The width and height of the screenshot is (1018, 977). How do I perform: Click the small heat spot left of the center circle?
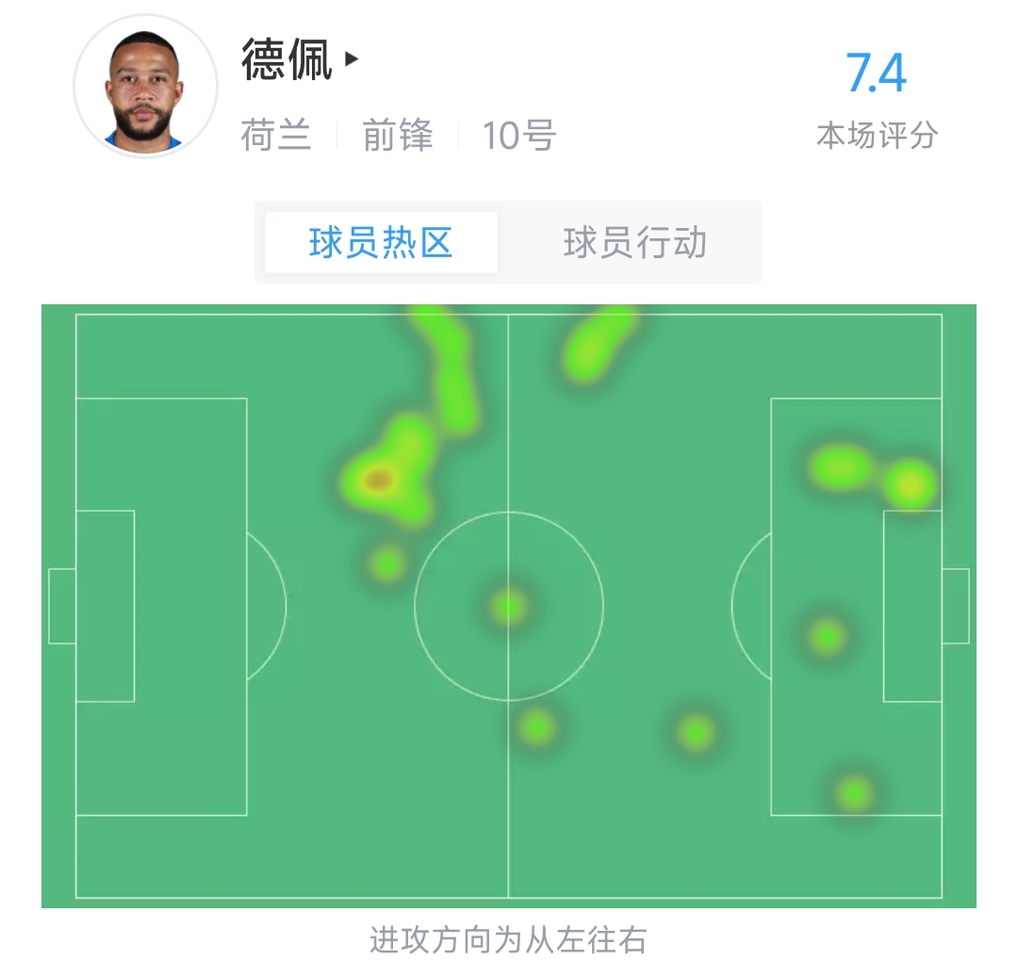click(x=387, y=563)
